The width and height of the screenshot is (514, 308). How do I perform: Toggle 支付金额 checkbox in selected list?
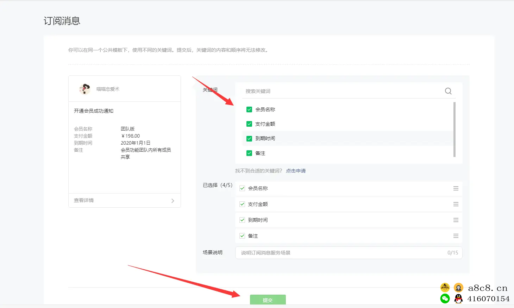point(242,204)
